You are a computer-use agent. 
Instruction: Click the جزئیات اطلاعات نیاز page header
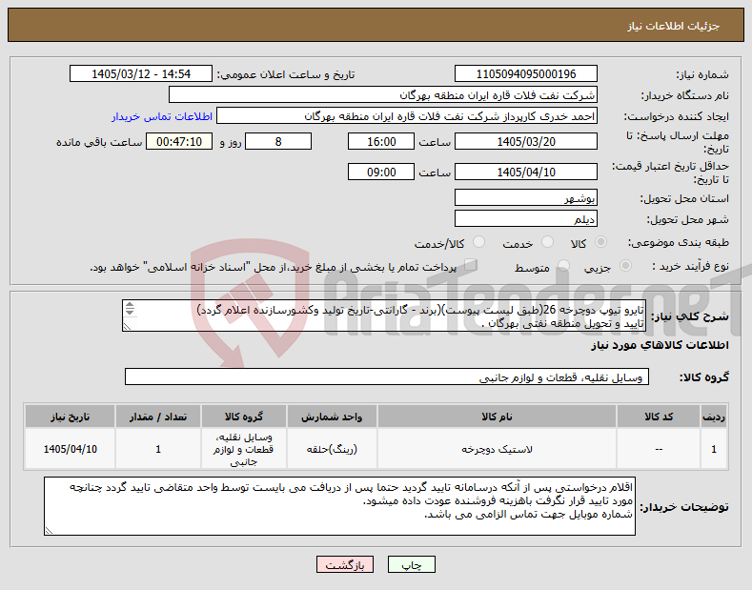(x=673, y=26)
